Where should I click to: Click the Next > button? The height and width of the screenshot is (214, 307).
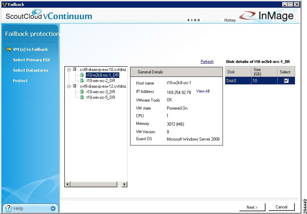click(252, 207)
